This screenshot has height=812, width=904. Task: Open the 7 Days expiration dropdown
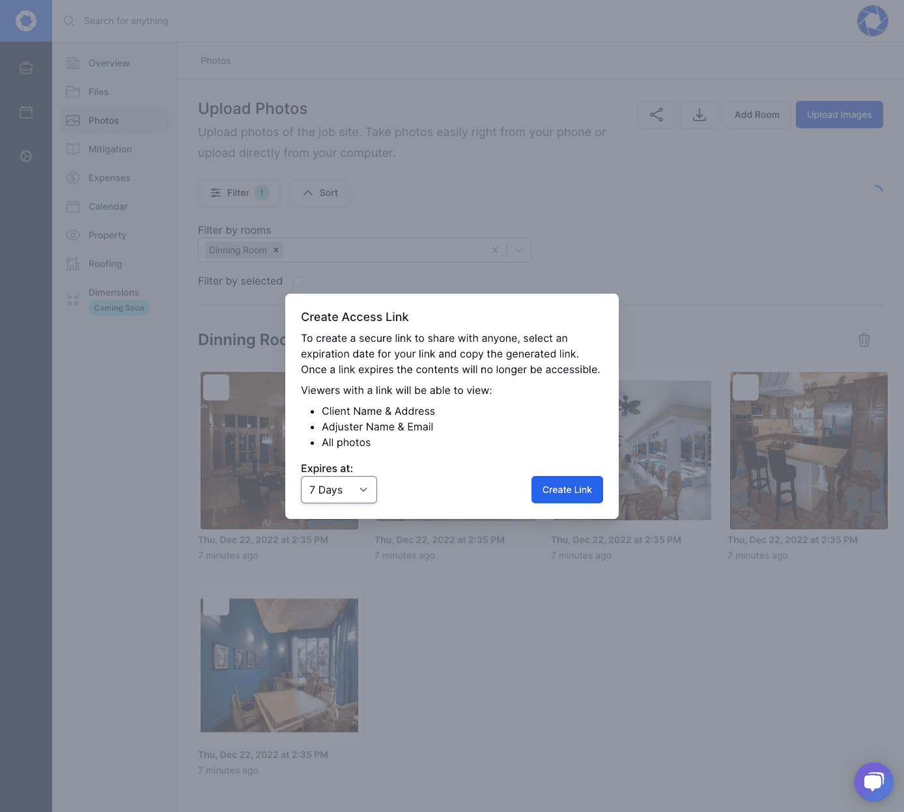tap(339, 490)
